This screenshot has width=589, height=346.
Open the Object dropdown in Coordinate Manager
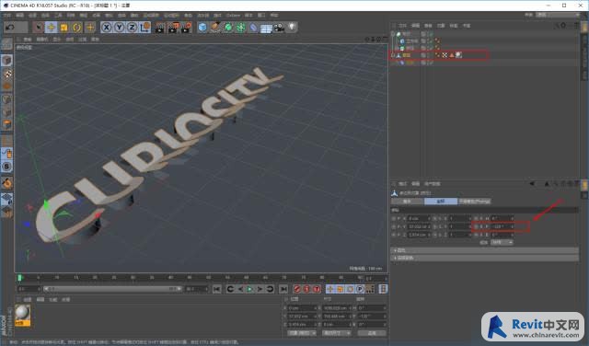[x=302, y=333]
